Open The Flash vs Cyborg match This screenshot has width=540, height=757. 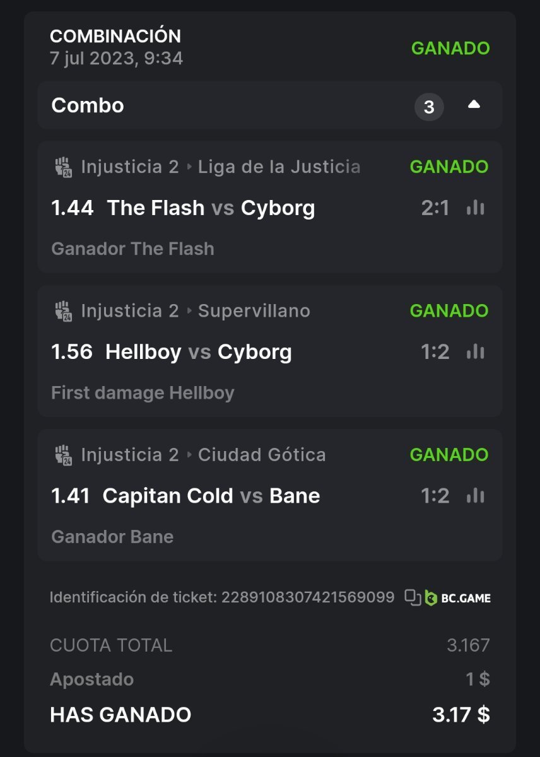pyautogui.click(x=211, y=208)
